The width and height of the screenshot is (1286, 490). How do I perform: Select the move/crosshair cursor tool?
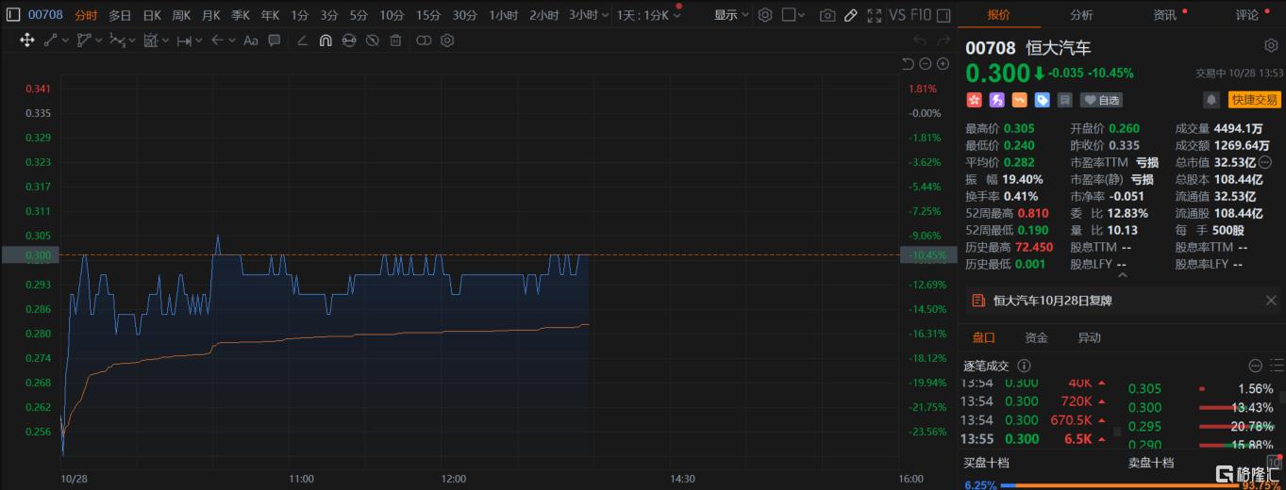tap(26, 41)
